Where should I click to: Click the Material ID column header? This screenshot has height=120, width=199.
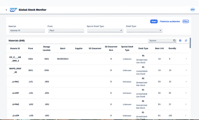[x=15, y=48]
